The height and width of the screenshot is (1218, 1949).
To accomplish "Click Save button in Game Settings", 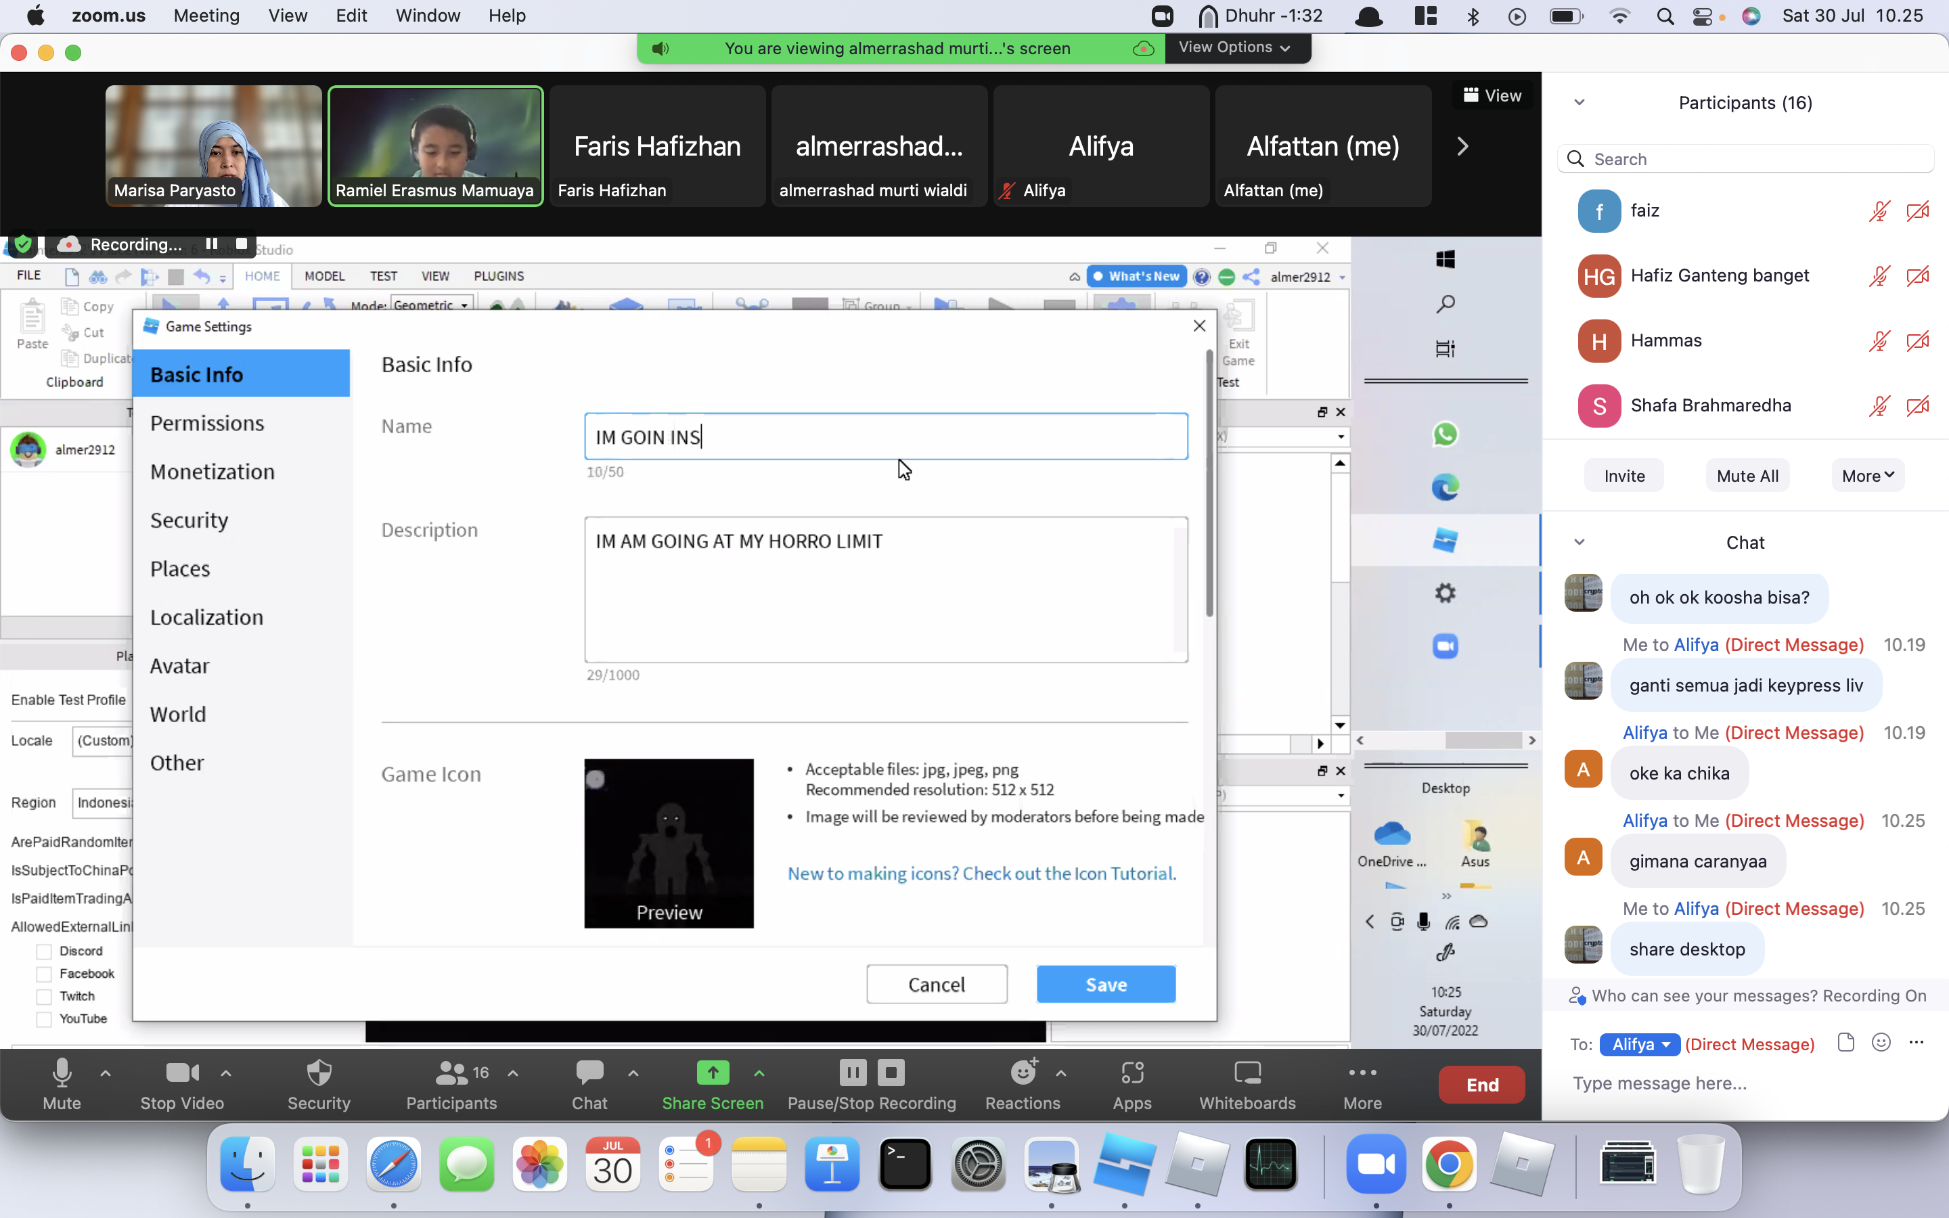I will 1107,984.
